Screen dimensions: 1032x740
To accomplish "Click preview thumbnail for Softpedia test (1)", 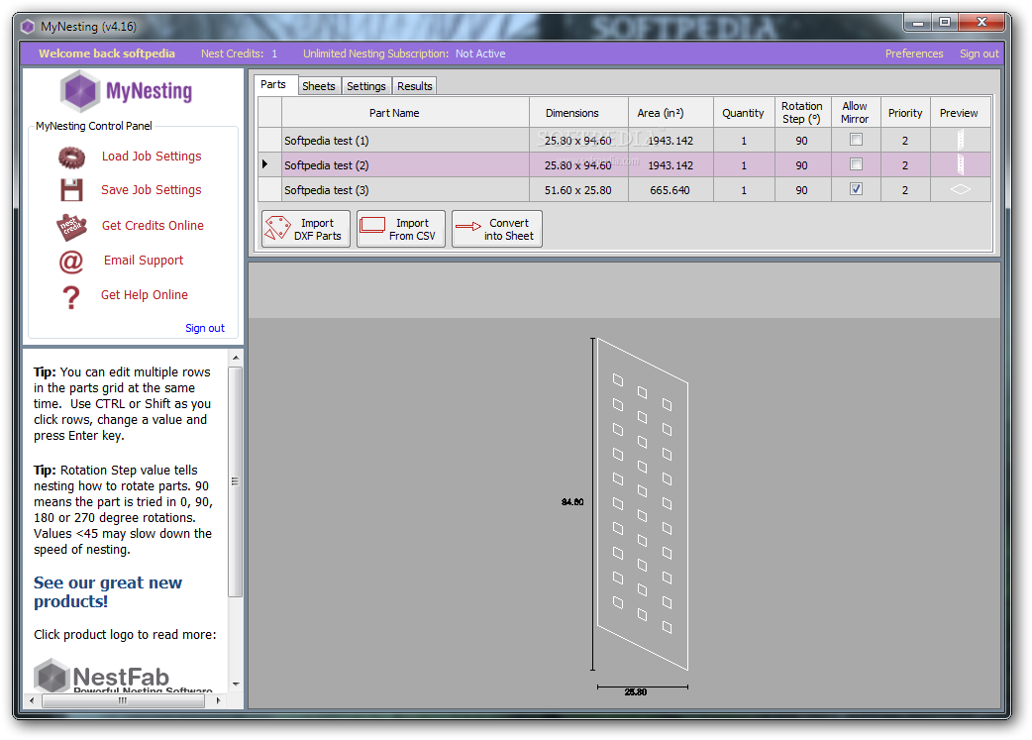I will pyautogui.click(x=961, y=141).
